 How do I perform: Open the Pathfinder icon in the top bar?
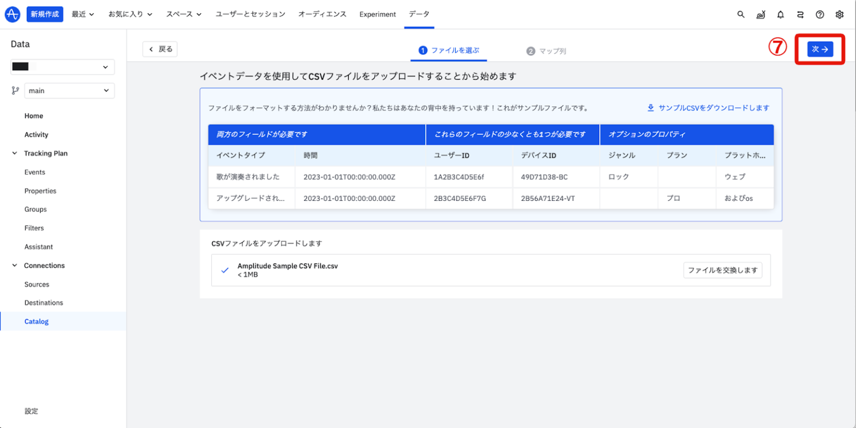point(800,14)
